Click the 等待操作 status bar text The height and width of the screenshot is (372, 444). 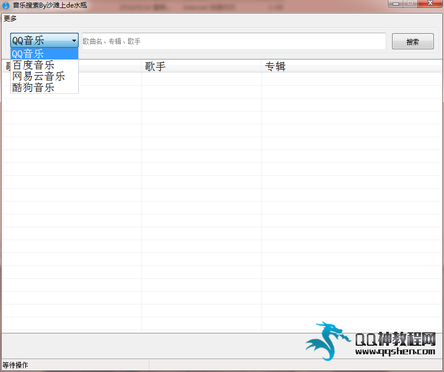tap(16, 365)
